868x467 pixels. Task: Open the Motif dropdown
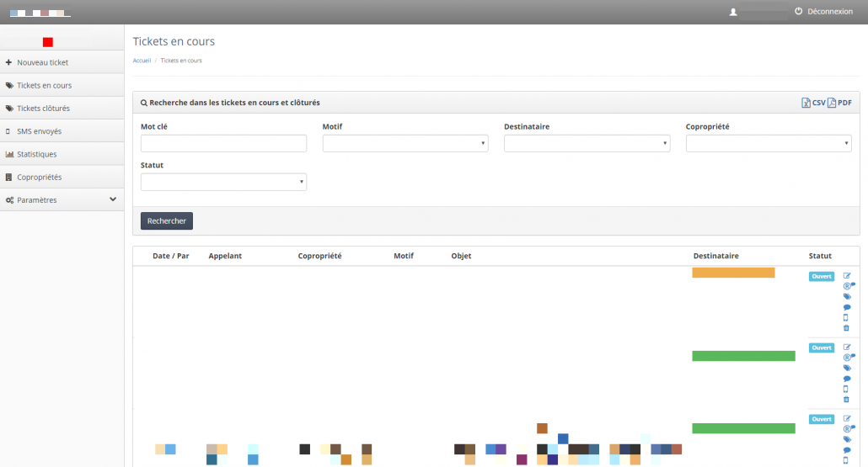tap(405, 144)
